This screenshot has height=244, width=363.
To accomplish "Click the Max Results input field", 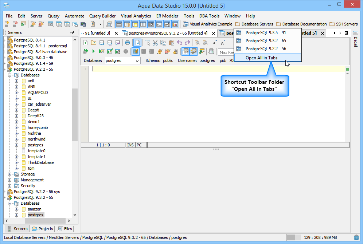I will coord(226,52).
